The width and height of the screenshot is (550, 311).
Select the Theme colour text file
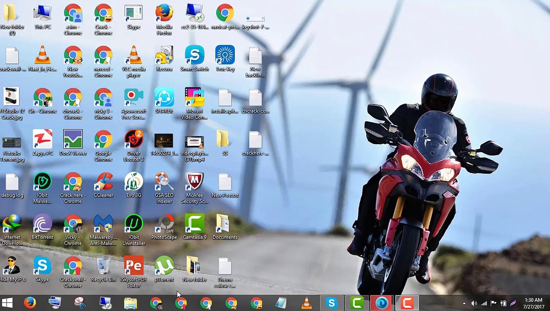pyautogui.click(x=225, y=272)
